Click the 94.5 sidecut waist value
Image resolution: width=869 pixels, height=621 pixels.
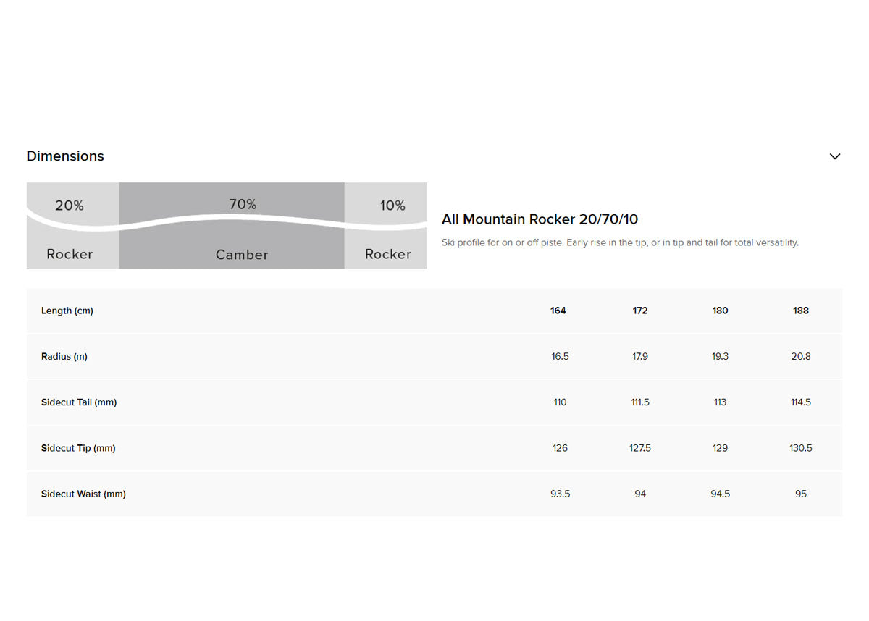[720, 494]
